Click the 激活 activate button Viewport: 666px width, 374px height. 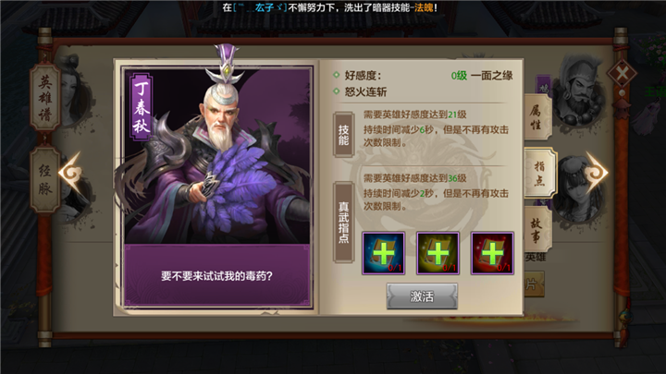pyautogui.click(x=422, y=296)
